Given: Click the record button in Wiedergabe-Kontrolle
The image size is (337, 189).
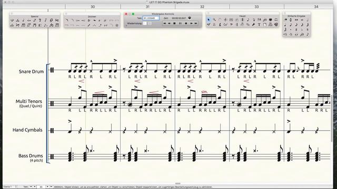Looking at the screenshot, I should [186, 23].
